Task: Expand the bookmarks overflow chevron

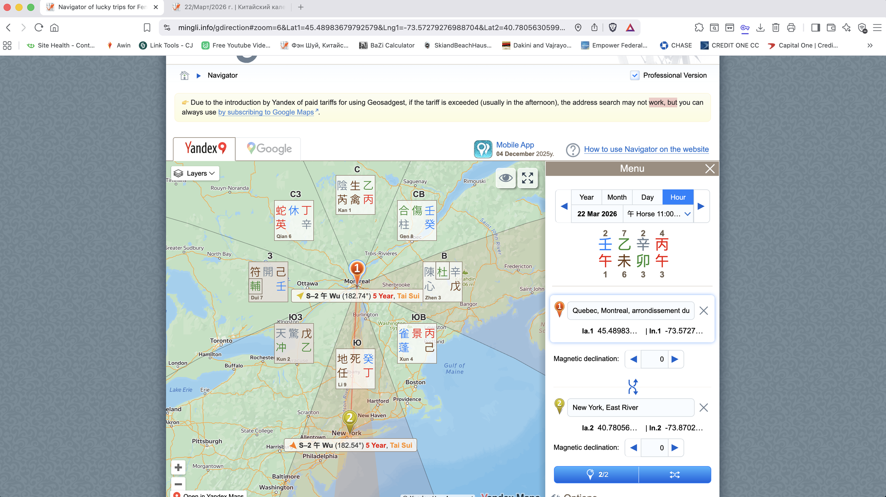Action: click(x=870, y=45)
